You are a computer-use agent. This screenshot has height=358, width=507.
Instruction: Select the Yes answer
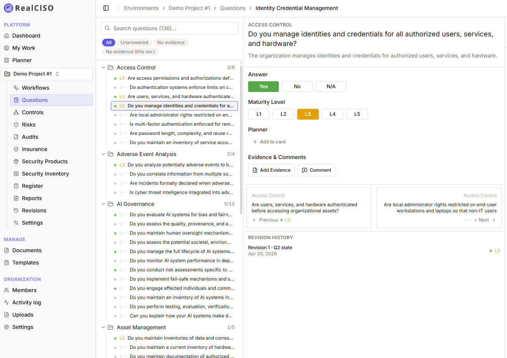263,87
